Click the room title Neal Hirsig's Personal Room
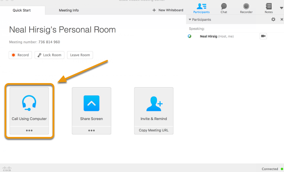 [x=62, y=30]
